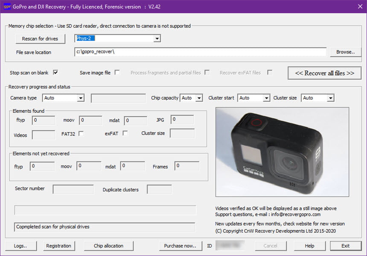Click the File save location path field
Viewport: 367px width, 256px height.
point(200,52)
